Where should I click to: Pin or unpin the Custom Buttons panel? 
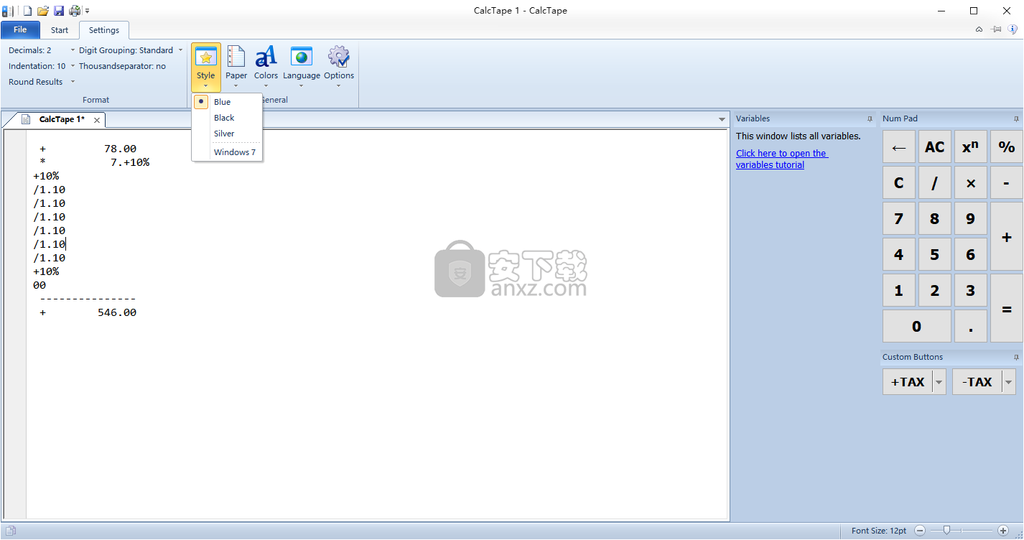coord(1016,357)
